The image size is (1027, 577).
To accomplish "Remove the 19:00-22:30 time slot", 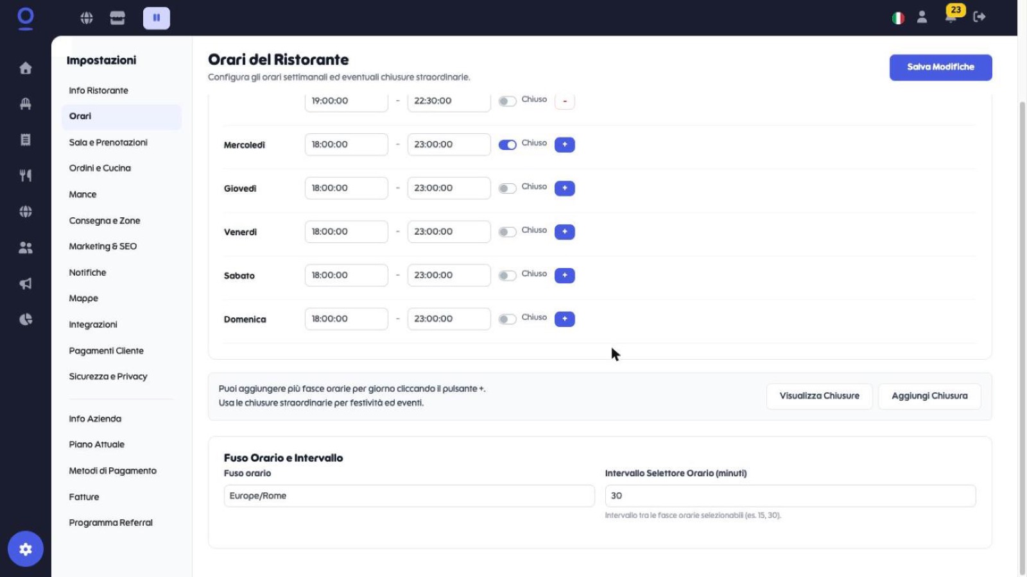I will click(x=565, y=101).
